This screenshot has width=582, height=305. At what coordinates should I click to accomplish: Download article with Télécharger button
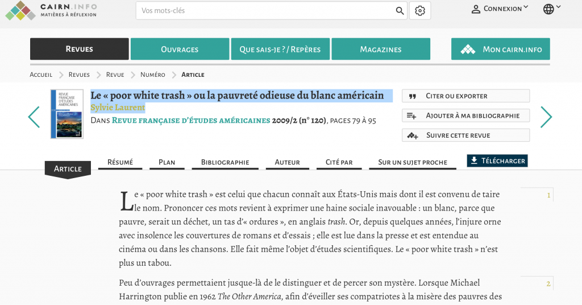click(497, 161)
